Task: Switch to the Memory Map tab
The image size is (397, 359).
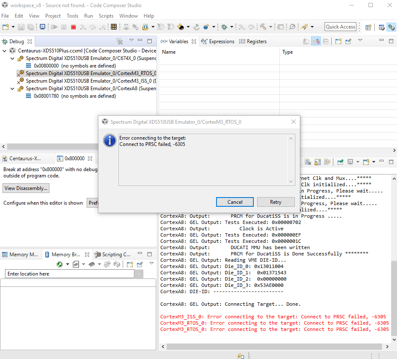Action: tap(20, 254)
